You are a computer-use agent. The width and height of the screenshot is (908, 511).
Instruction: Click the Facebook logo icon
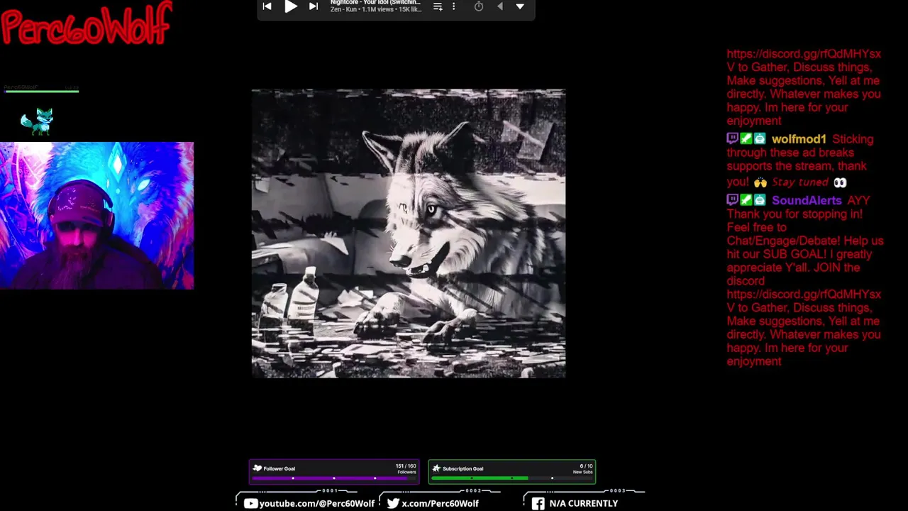pos(538,503)
